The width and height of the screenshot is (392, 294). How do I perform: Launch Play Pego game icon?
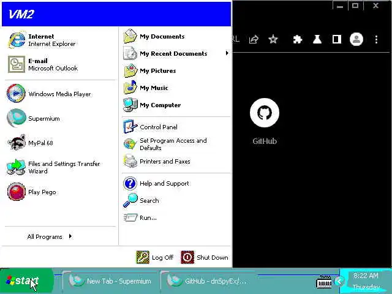pyautogui.click(x=17, y=192)
